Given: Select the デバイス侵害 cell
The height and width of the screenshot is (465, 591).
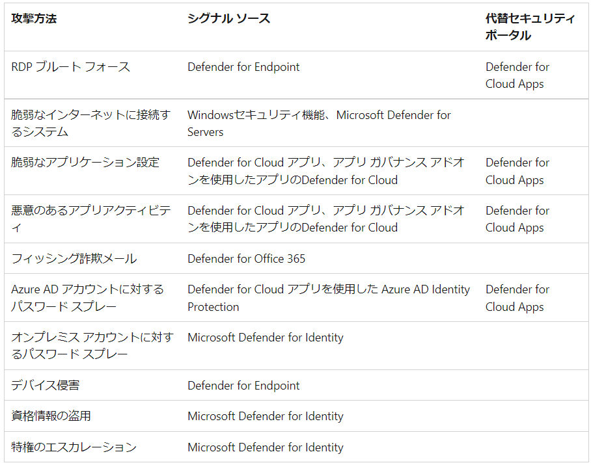Looking at the screenshot, I should click(x=45, y=385).
